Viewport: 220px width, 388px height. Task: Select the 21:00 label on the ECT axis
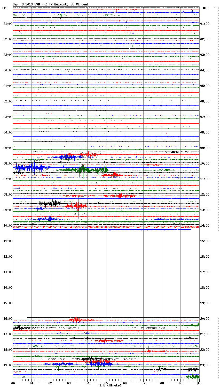[8, 24]
